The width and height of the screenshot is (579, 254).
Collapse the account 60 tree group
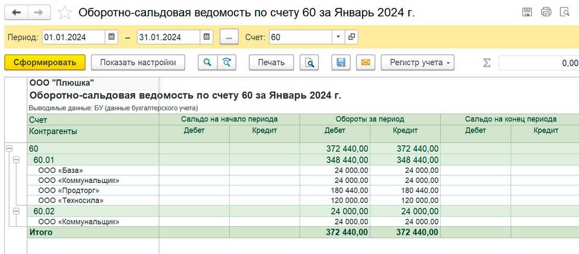point(9,148)
